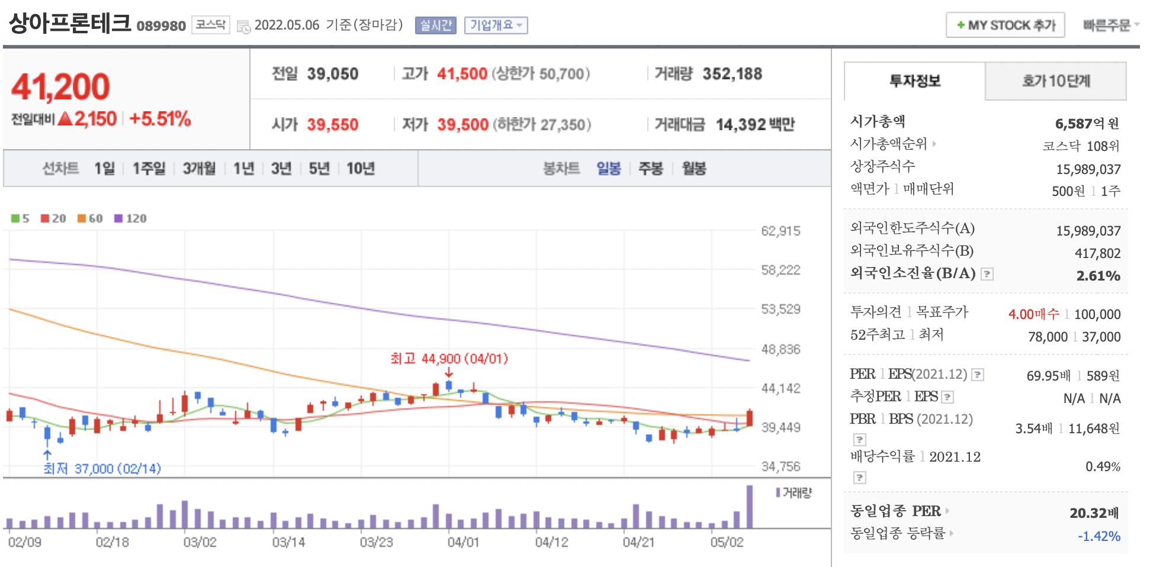This screenshot has height=567, width=1150.
Task: Click the green 5-day moving average legend
Action: (x=20, y=218)
